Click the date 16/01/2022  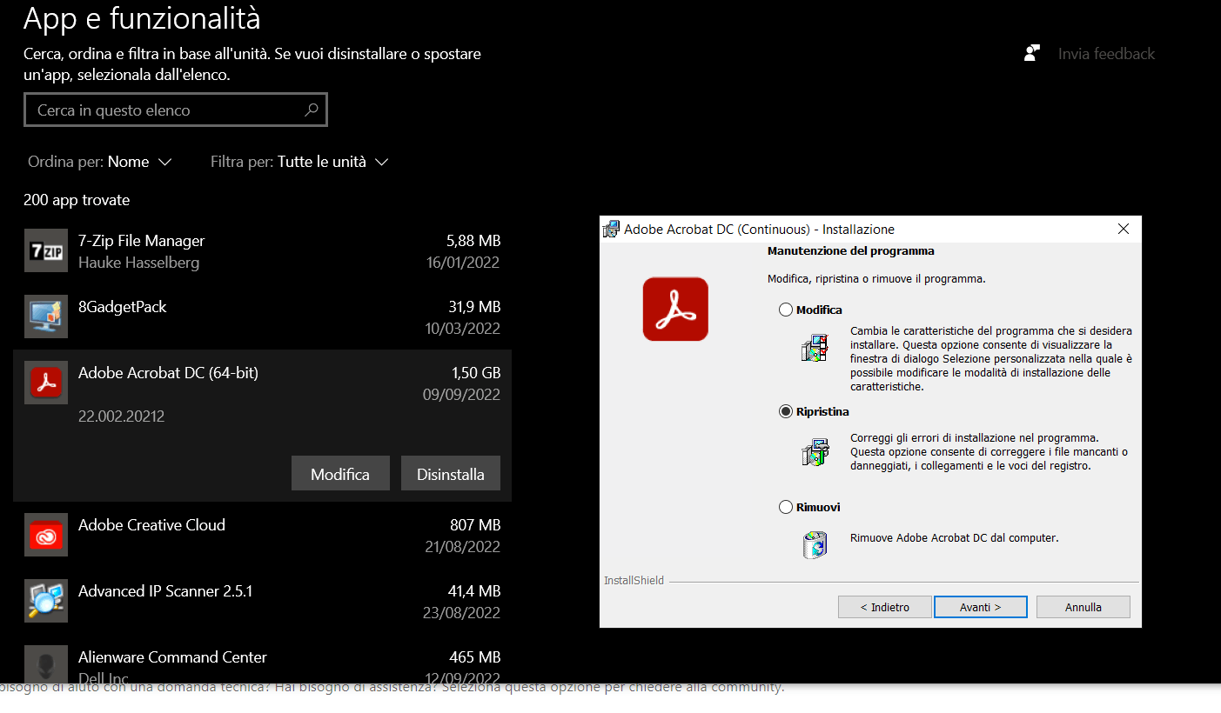coord(461,263)
